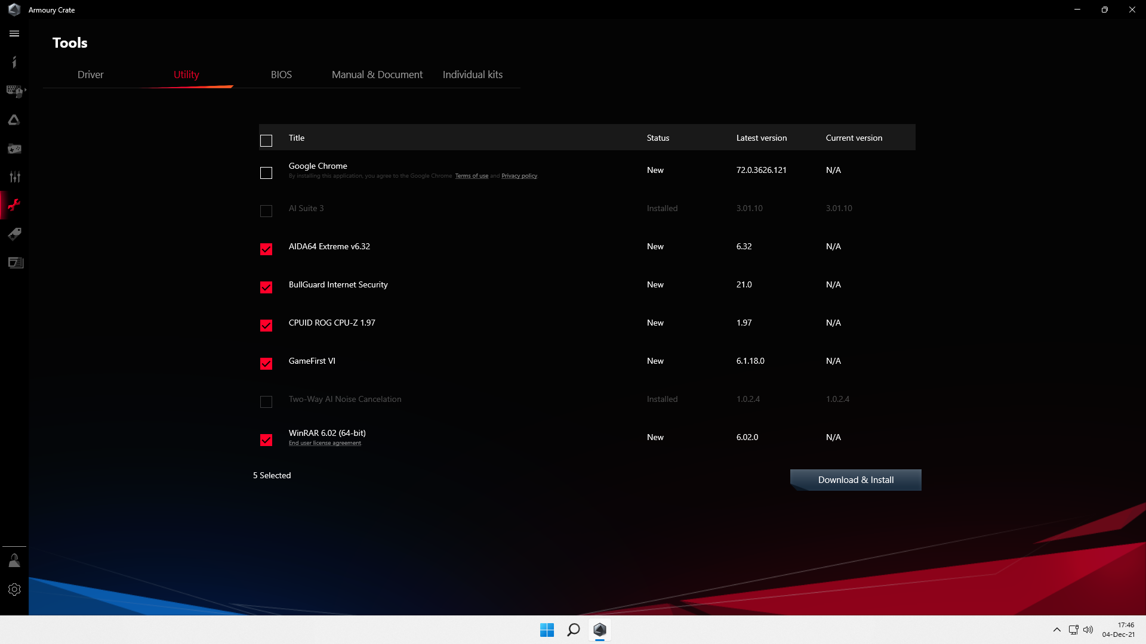Expand the Device keyboard-mouse sidebar arrow
The width and height of the screenshot is (1146, 644).
tap(25, 90)
